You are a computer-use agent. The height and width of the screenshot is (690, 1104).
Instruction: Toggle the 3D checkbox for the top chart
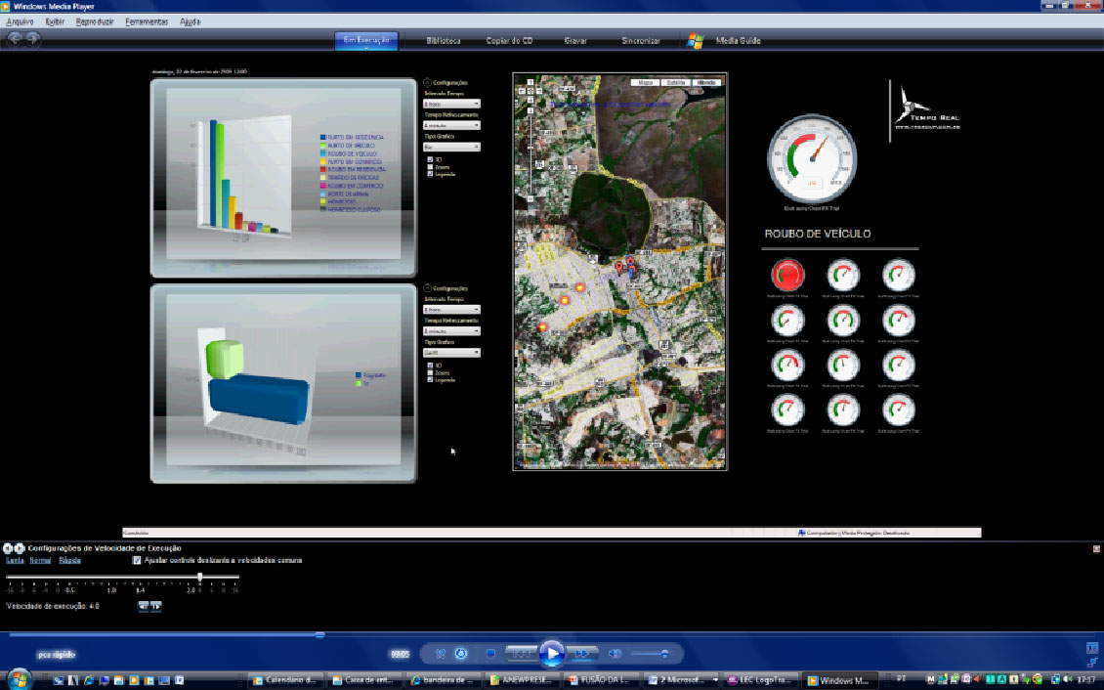tap(430, 160)
